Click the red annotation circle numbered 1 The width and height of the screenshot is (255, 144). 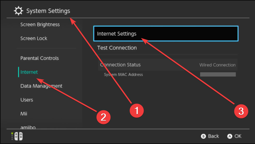137,111
